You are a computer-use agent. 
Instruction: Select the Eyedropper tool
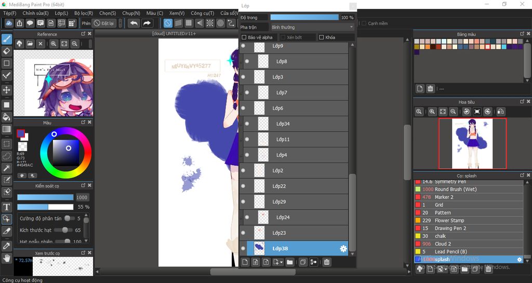tap(6, 246)
